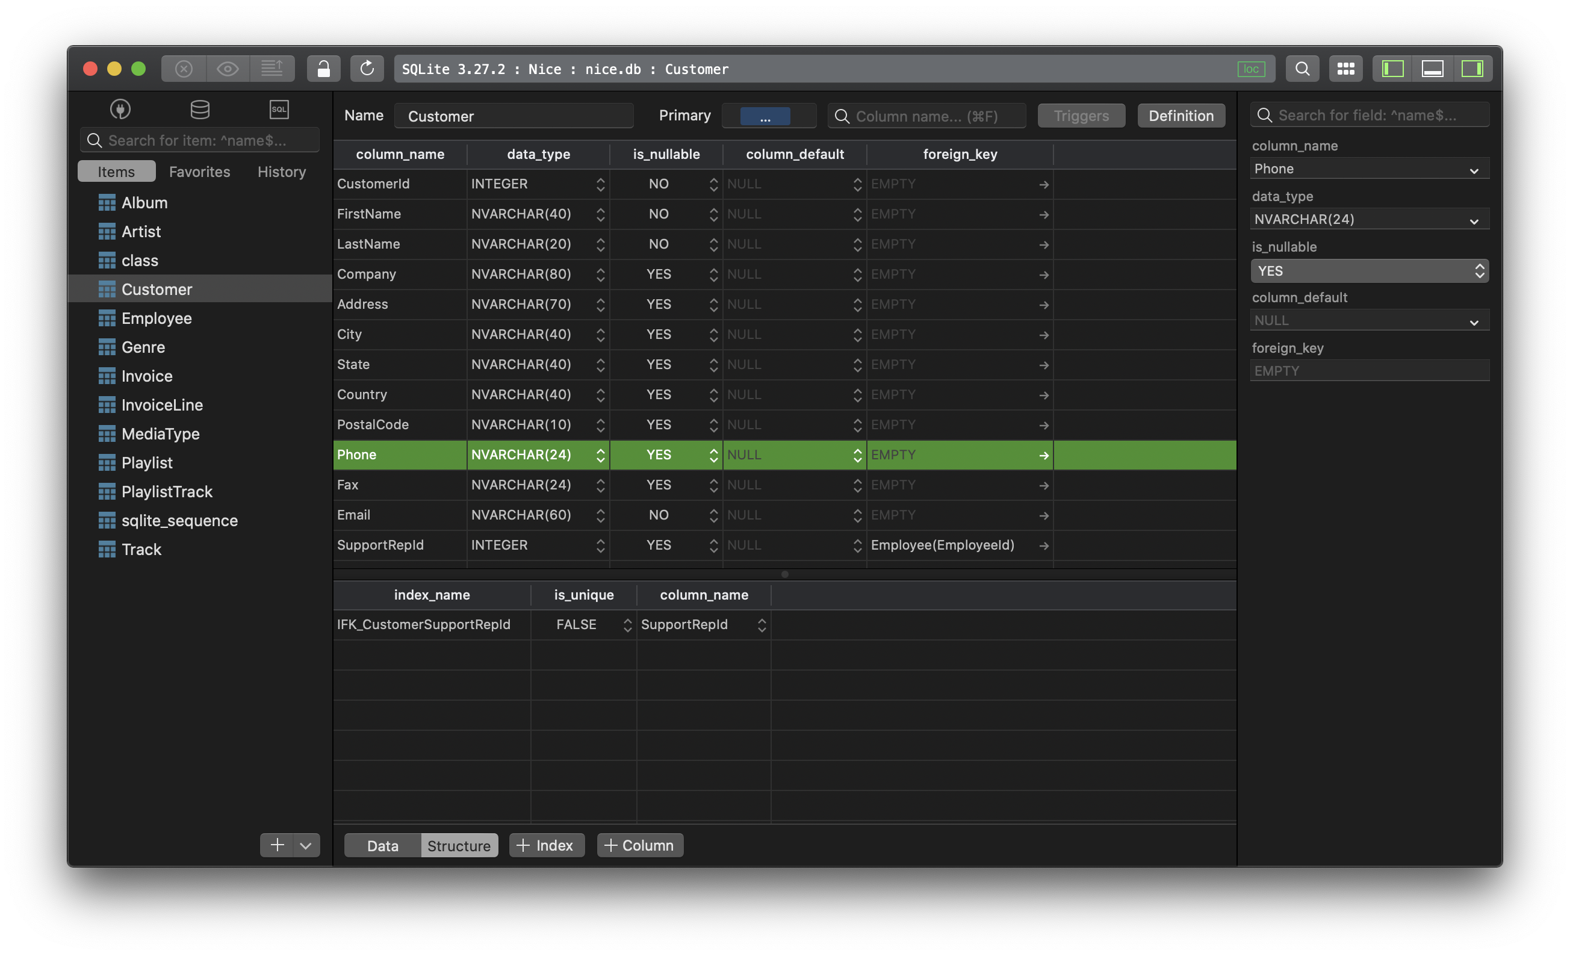The width and height of the screenshot is (1570, 956).
Task: Click the Add Column button
Action: [639, 845]
